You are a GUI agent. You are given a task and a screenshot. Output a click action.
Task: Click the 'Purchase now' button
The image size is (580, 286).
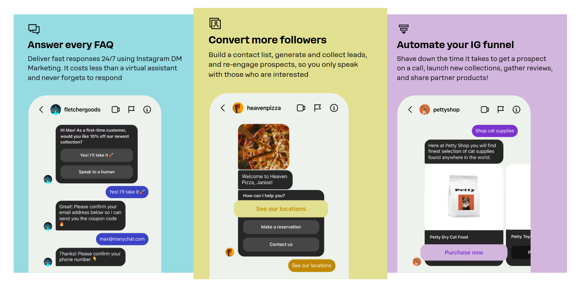[x=463, y=253]
